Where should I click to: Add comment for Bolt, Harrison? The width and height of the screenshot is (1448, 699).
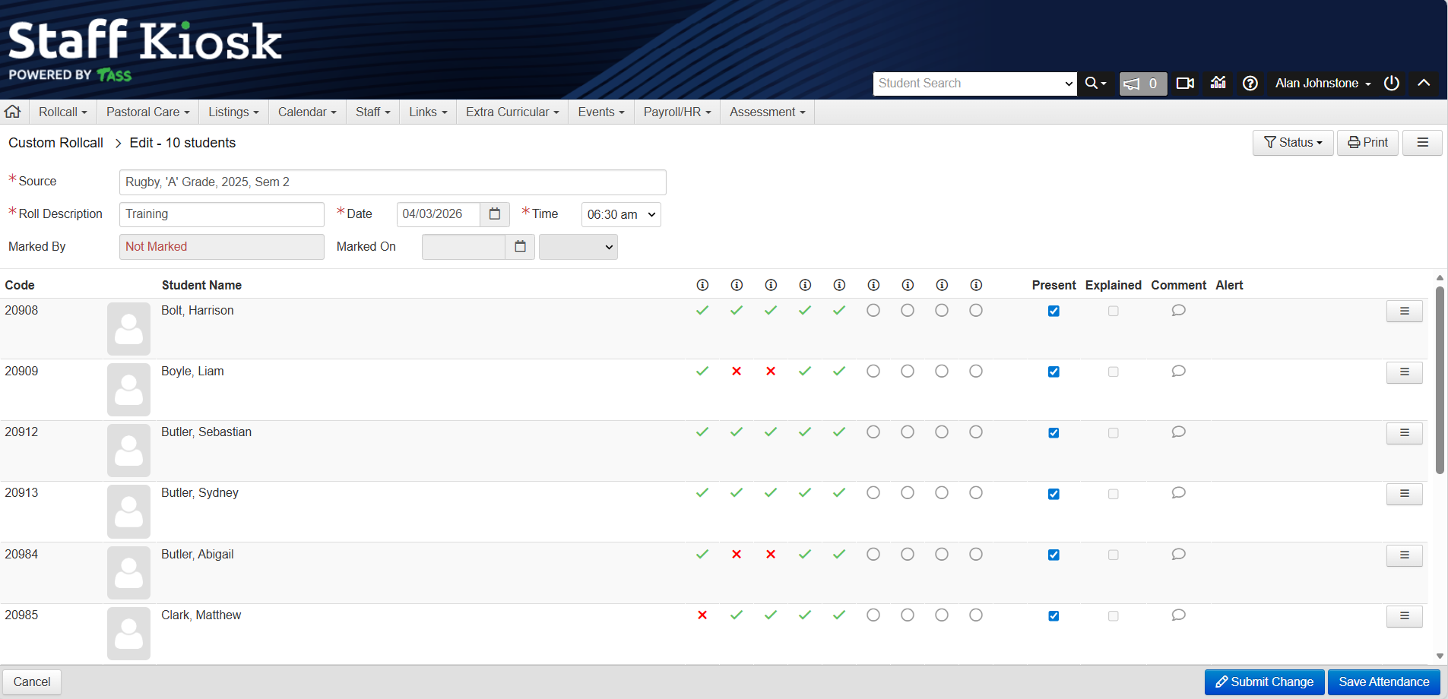click(x=1178, y=310)
